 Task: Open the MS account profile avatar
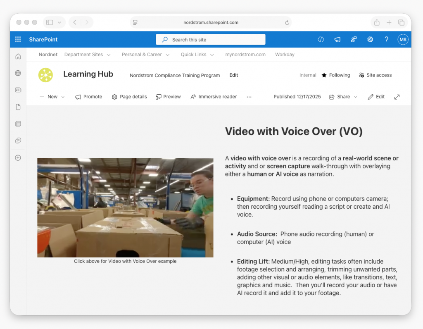coord(403,40)
